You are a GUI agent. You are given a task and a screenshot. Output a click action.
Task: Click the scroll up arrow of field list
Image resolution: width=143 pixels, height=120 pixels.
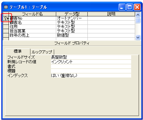tap(138, 15)
